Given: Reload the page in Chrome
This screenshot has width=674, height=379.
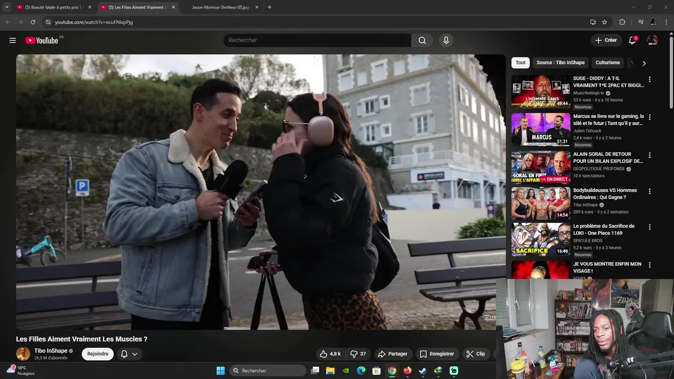Looking at the screenshot, I should tap(33, 22).
